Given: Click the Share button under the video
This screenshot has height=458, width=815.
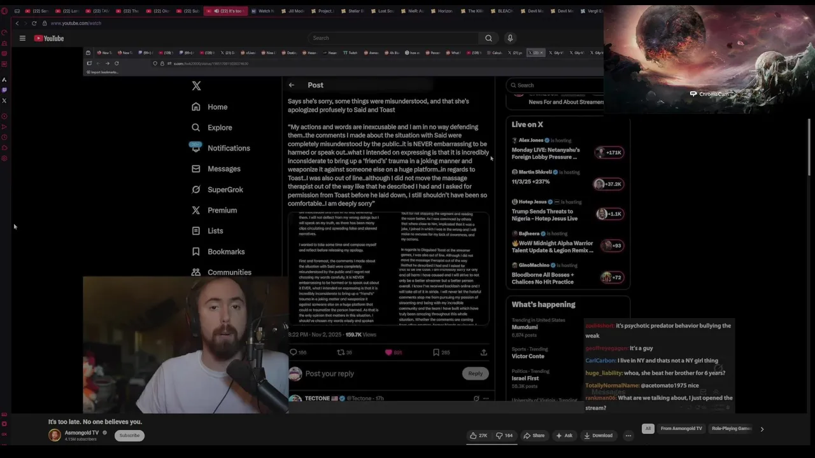Looking at the screenshot, I should coord(534,436).
